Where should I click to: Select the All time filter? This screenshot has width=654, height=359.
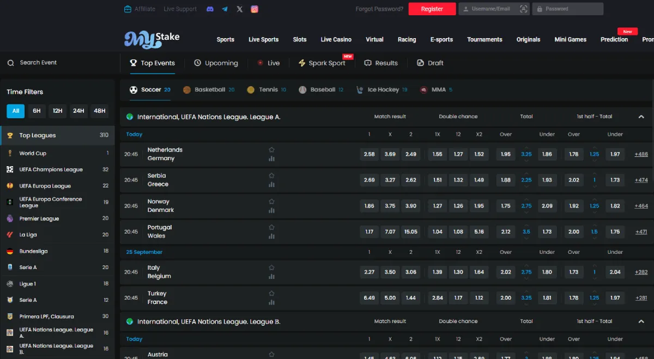16,111
